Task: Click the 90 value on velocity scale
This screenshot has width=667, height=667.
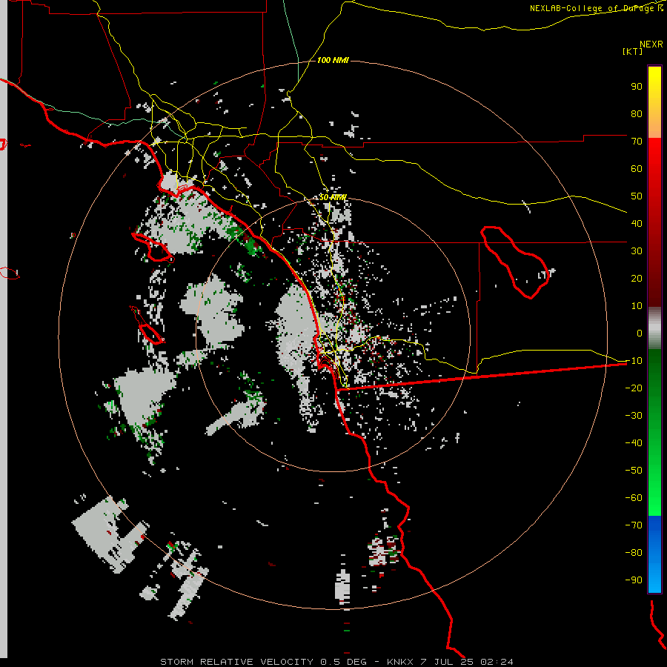Action: (x=637, y=87)
